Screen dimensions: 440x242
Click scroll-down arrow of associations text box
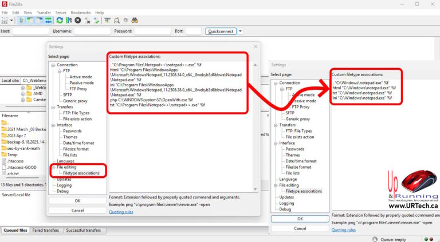(x=255, y=189)
